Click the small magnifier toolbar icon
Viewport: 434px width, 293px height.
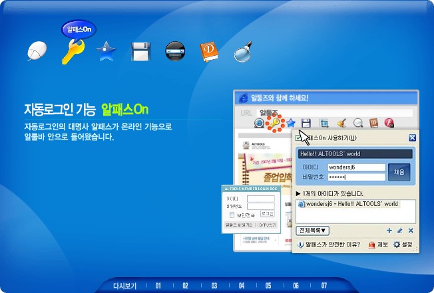(x=358, y=123)
